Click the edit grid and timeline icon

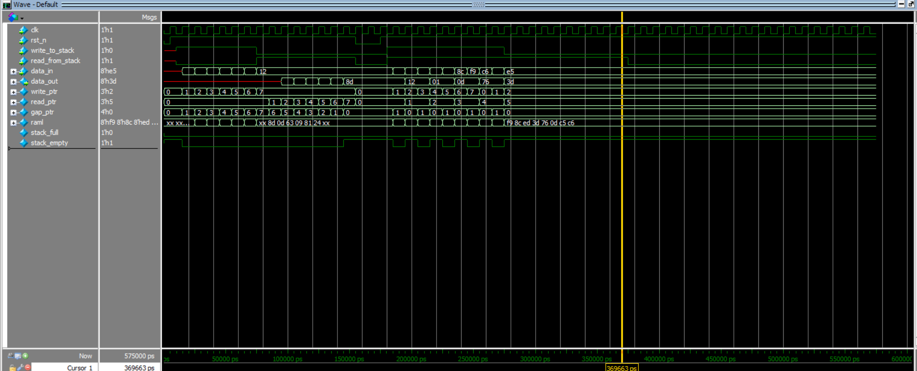(18, 356)
